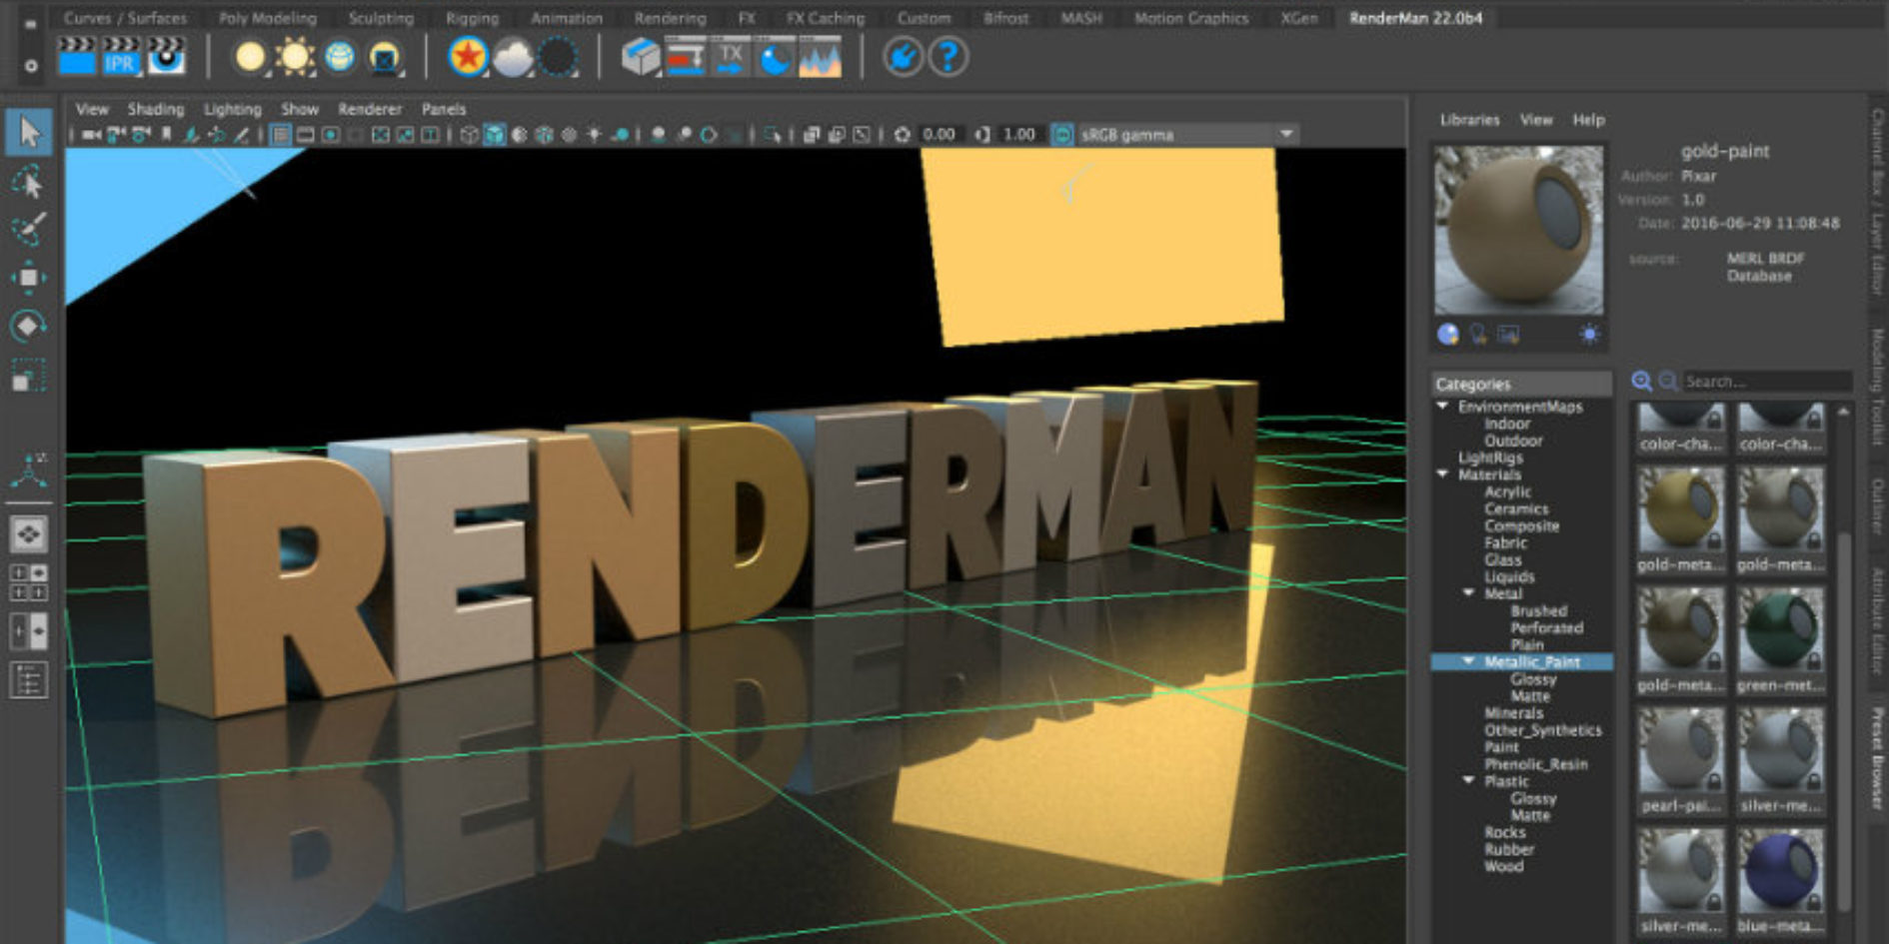Select the blue-meta... material swatch
The height and width of the screenshot is (944, 1889).
[x=1780, y=882]
